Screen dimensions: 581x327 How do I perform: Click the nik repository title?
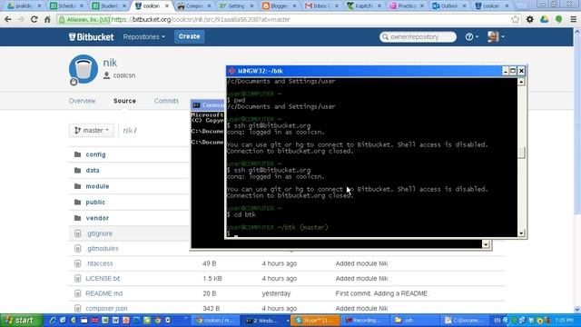click(110, 63)
